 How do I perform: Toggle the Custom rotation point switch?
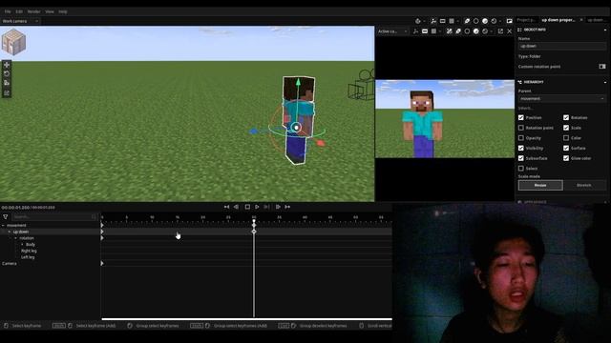[602, 67]
